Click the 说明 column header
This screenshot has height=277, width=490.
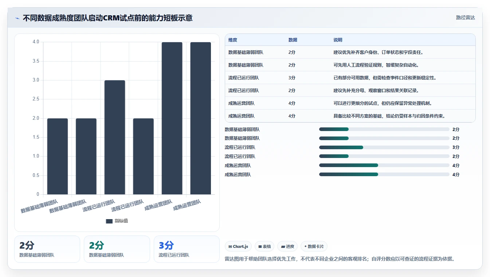(338, 40)
